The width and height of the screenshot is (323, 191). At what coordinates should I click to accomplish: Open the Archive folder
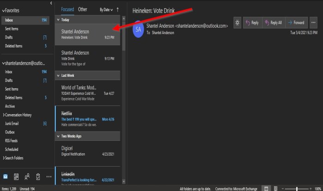coord(25,106)
